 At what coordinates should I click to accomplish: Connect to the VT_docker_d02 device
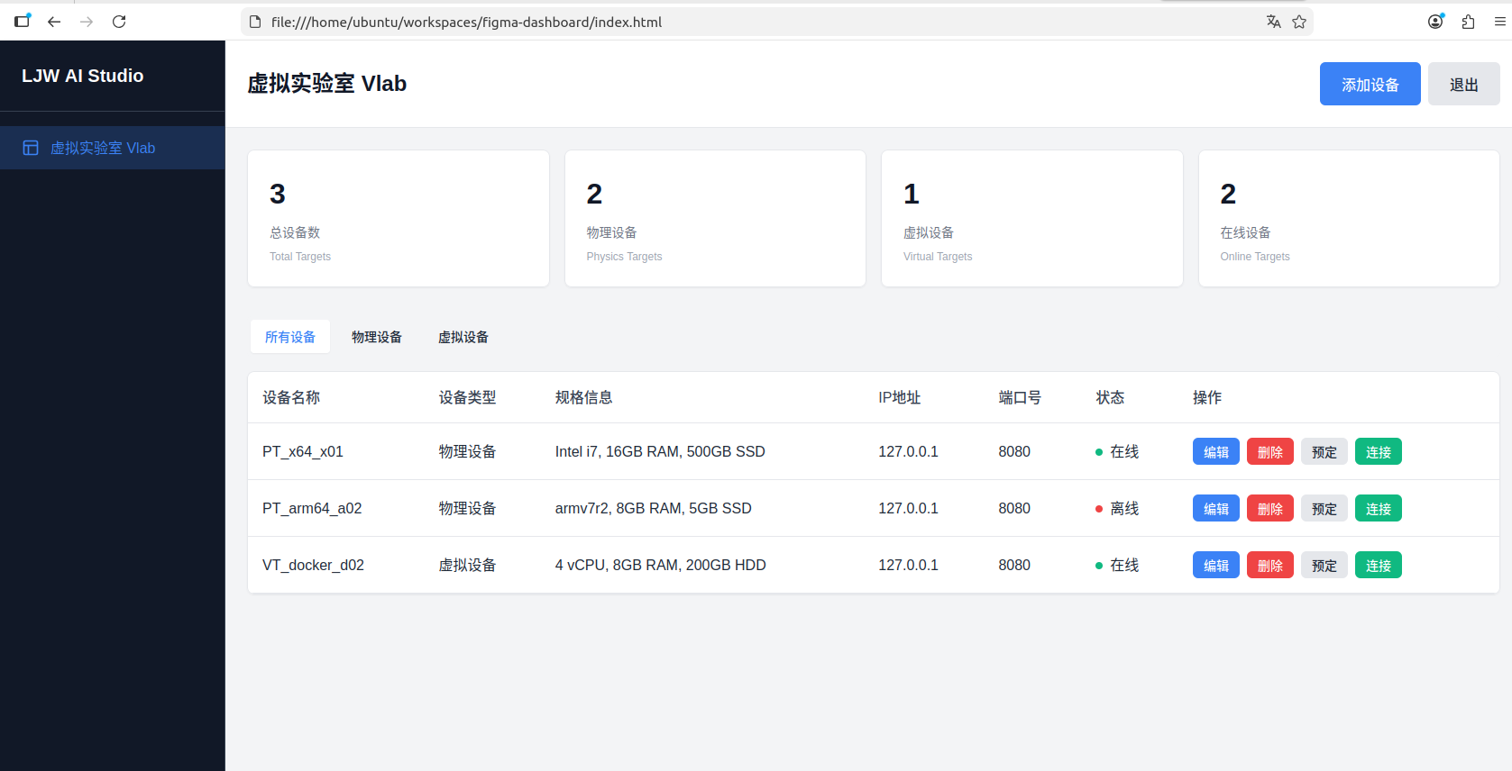[1378, 566]
